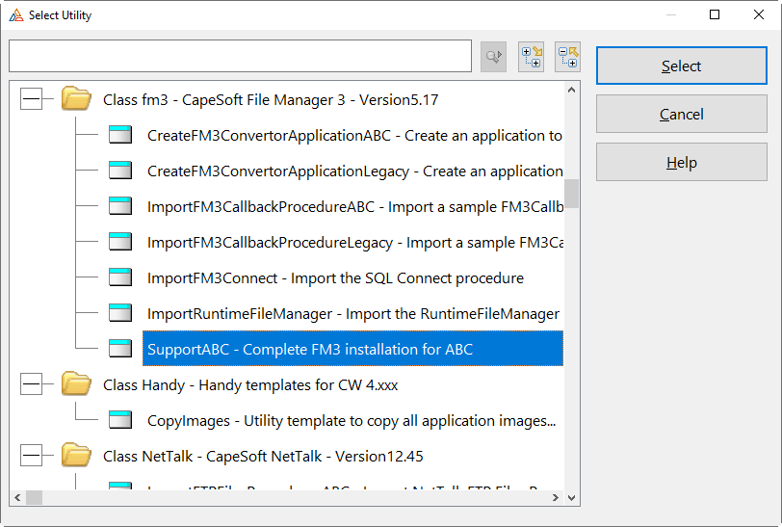This screenshot has height=527, width=782.
Task: Click the expand all tree nodes icon
Action: [x=531, y=57]
